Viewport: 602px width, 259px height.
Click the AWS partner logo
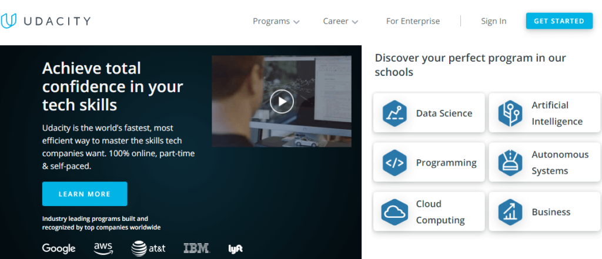pos(103,248)
